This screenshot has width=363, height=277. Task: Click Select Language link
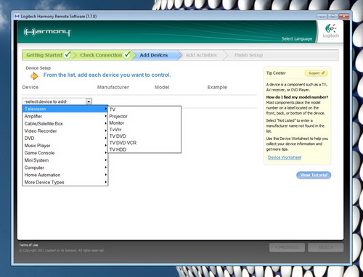tap(297, 38)
